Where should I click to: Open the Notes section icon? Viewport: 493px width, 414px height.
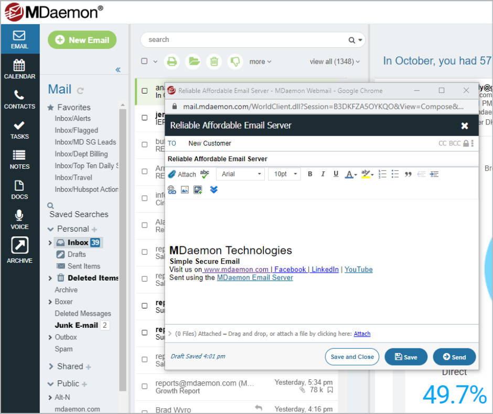(x=19, y=159)
